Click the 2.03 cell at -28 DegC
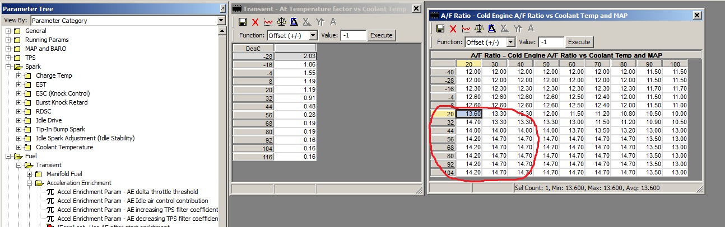This screenshot has width=725, height=227. point(295,56)
